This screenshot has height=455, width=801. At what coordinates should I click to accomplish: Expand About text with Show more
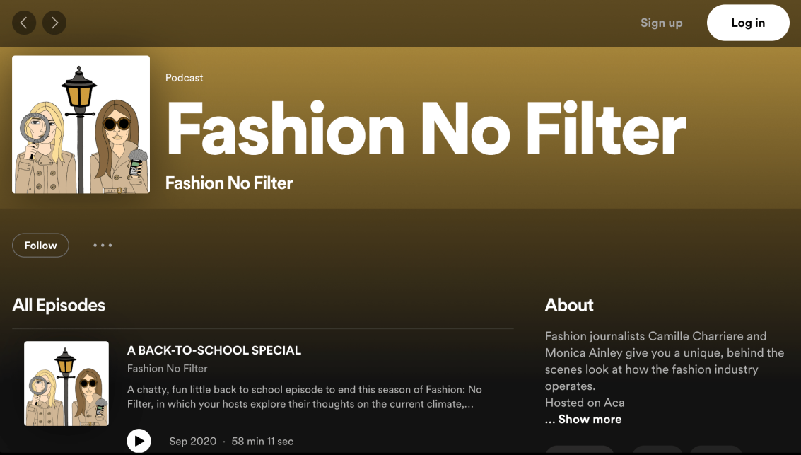tap(589, 419)
